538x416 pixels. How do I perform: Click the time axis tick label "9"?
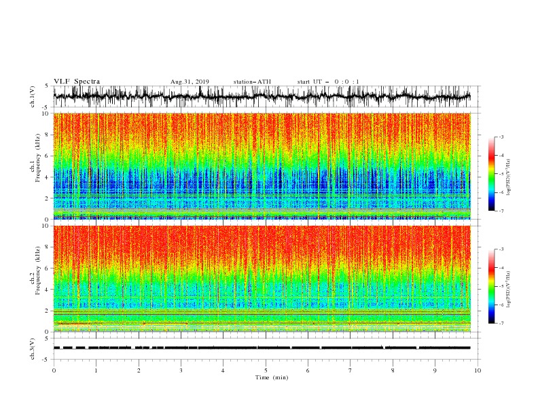coord(435,370)
